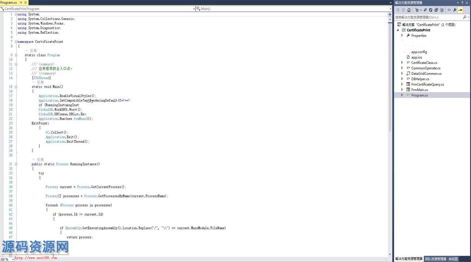The image size is (471, 262).
Task: Open Solution Explorer search options dropdown arrow
Action: tap(468, 17)
